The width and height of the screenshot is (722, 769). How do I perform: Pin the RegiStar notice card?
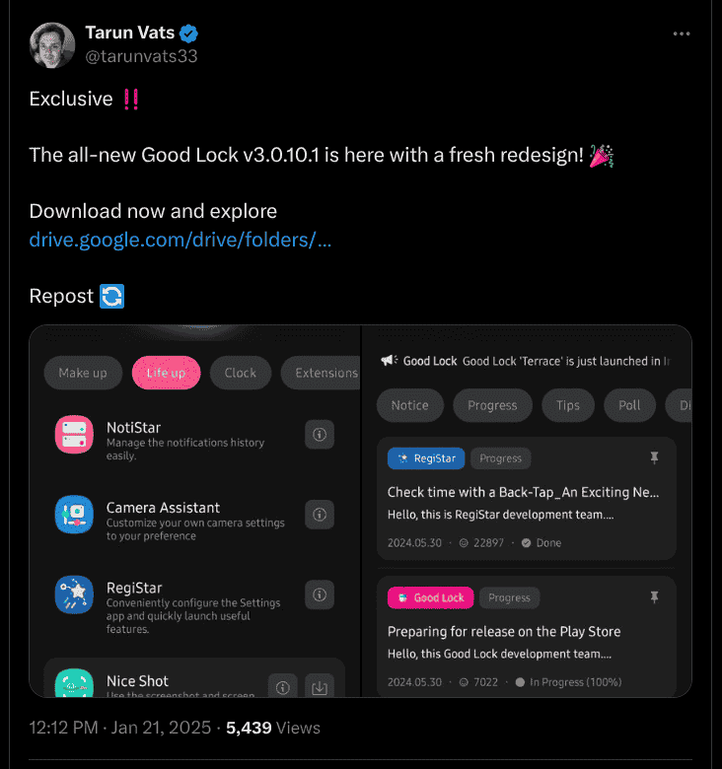pyautogui.click(x=654, y=458)
